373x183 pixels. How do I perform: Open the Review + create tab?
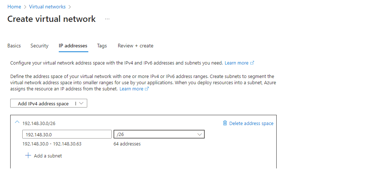(135, 46)
